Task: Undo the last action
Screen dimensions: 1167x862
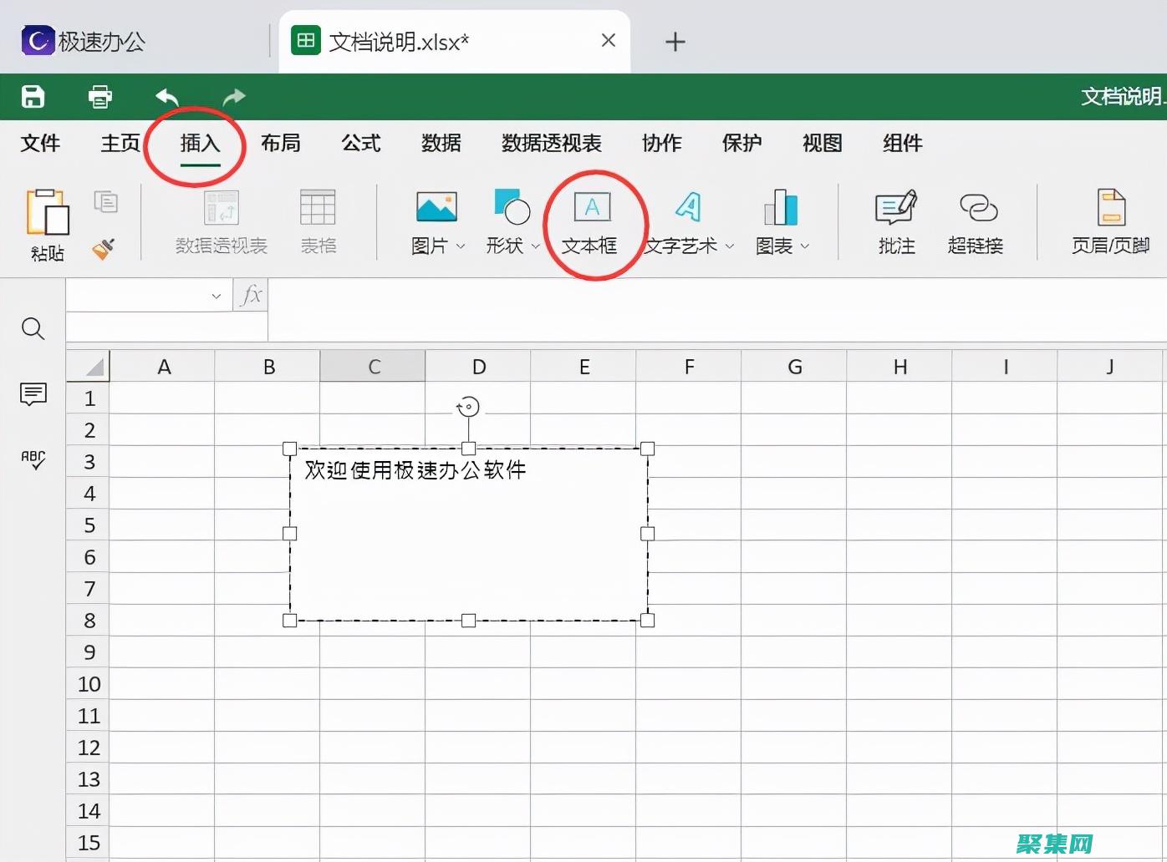Action: click(167, 97)
